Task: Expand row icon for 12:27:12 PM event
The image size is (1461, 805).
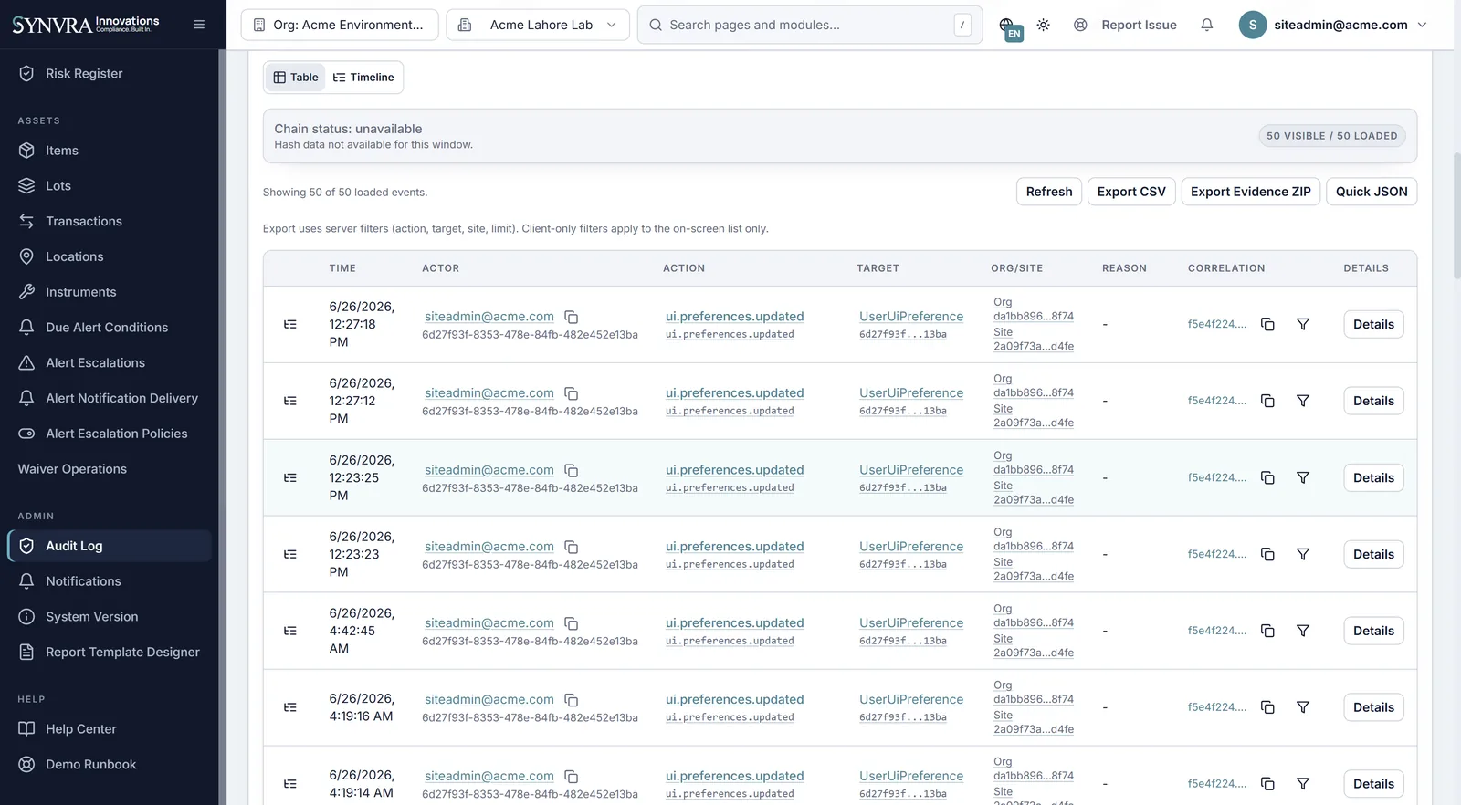Action: point(290,401)
